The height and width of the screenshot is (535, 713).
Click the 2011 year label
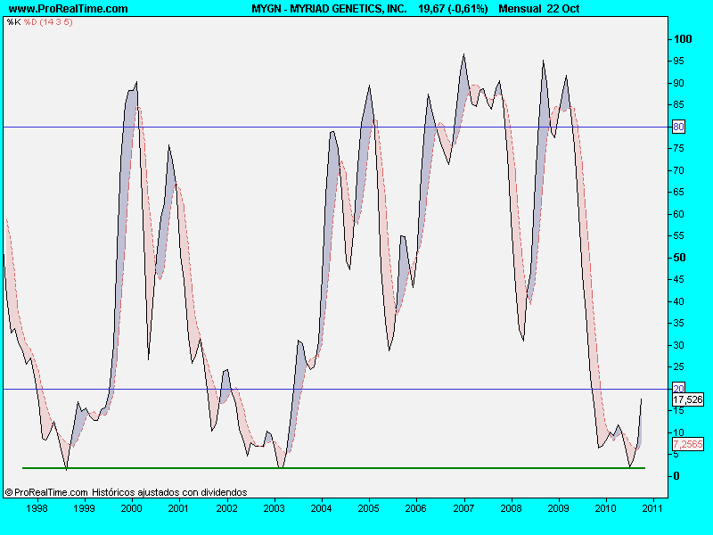tap(653, 508)
